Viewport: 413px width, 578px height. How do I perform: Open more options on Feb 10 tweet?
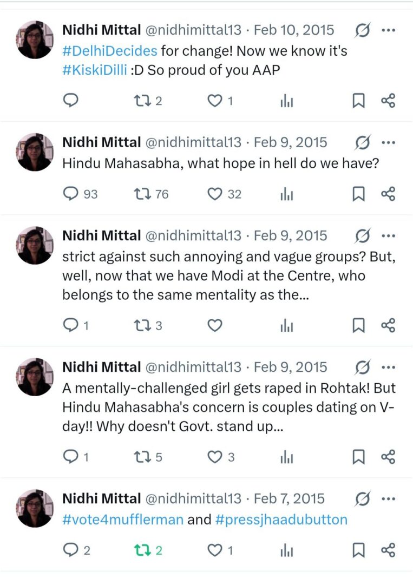[x=388, y=30]
